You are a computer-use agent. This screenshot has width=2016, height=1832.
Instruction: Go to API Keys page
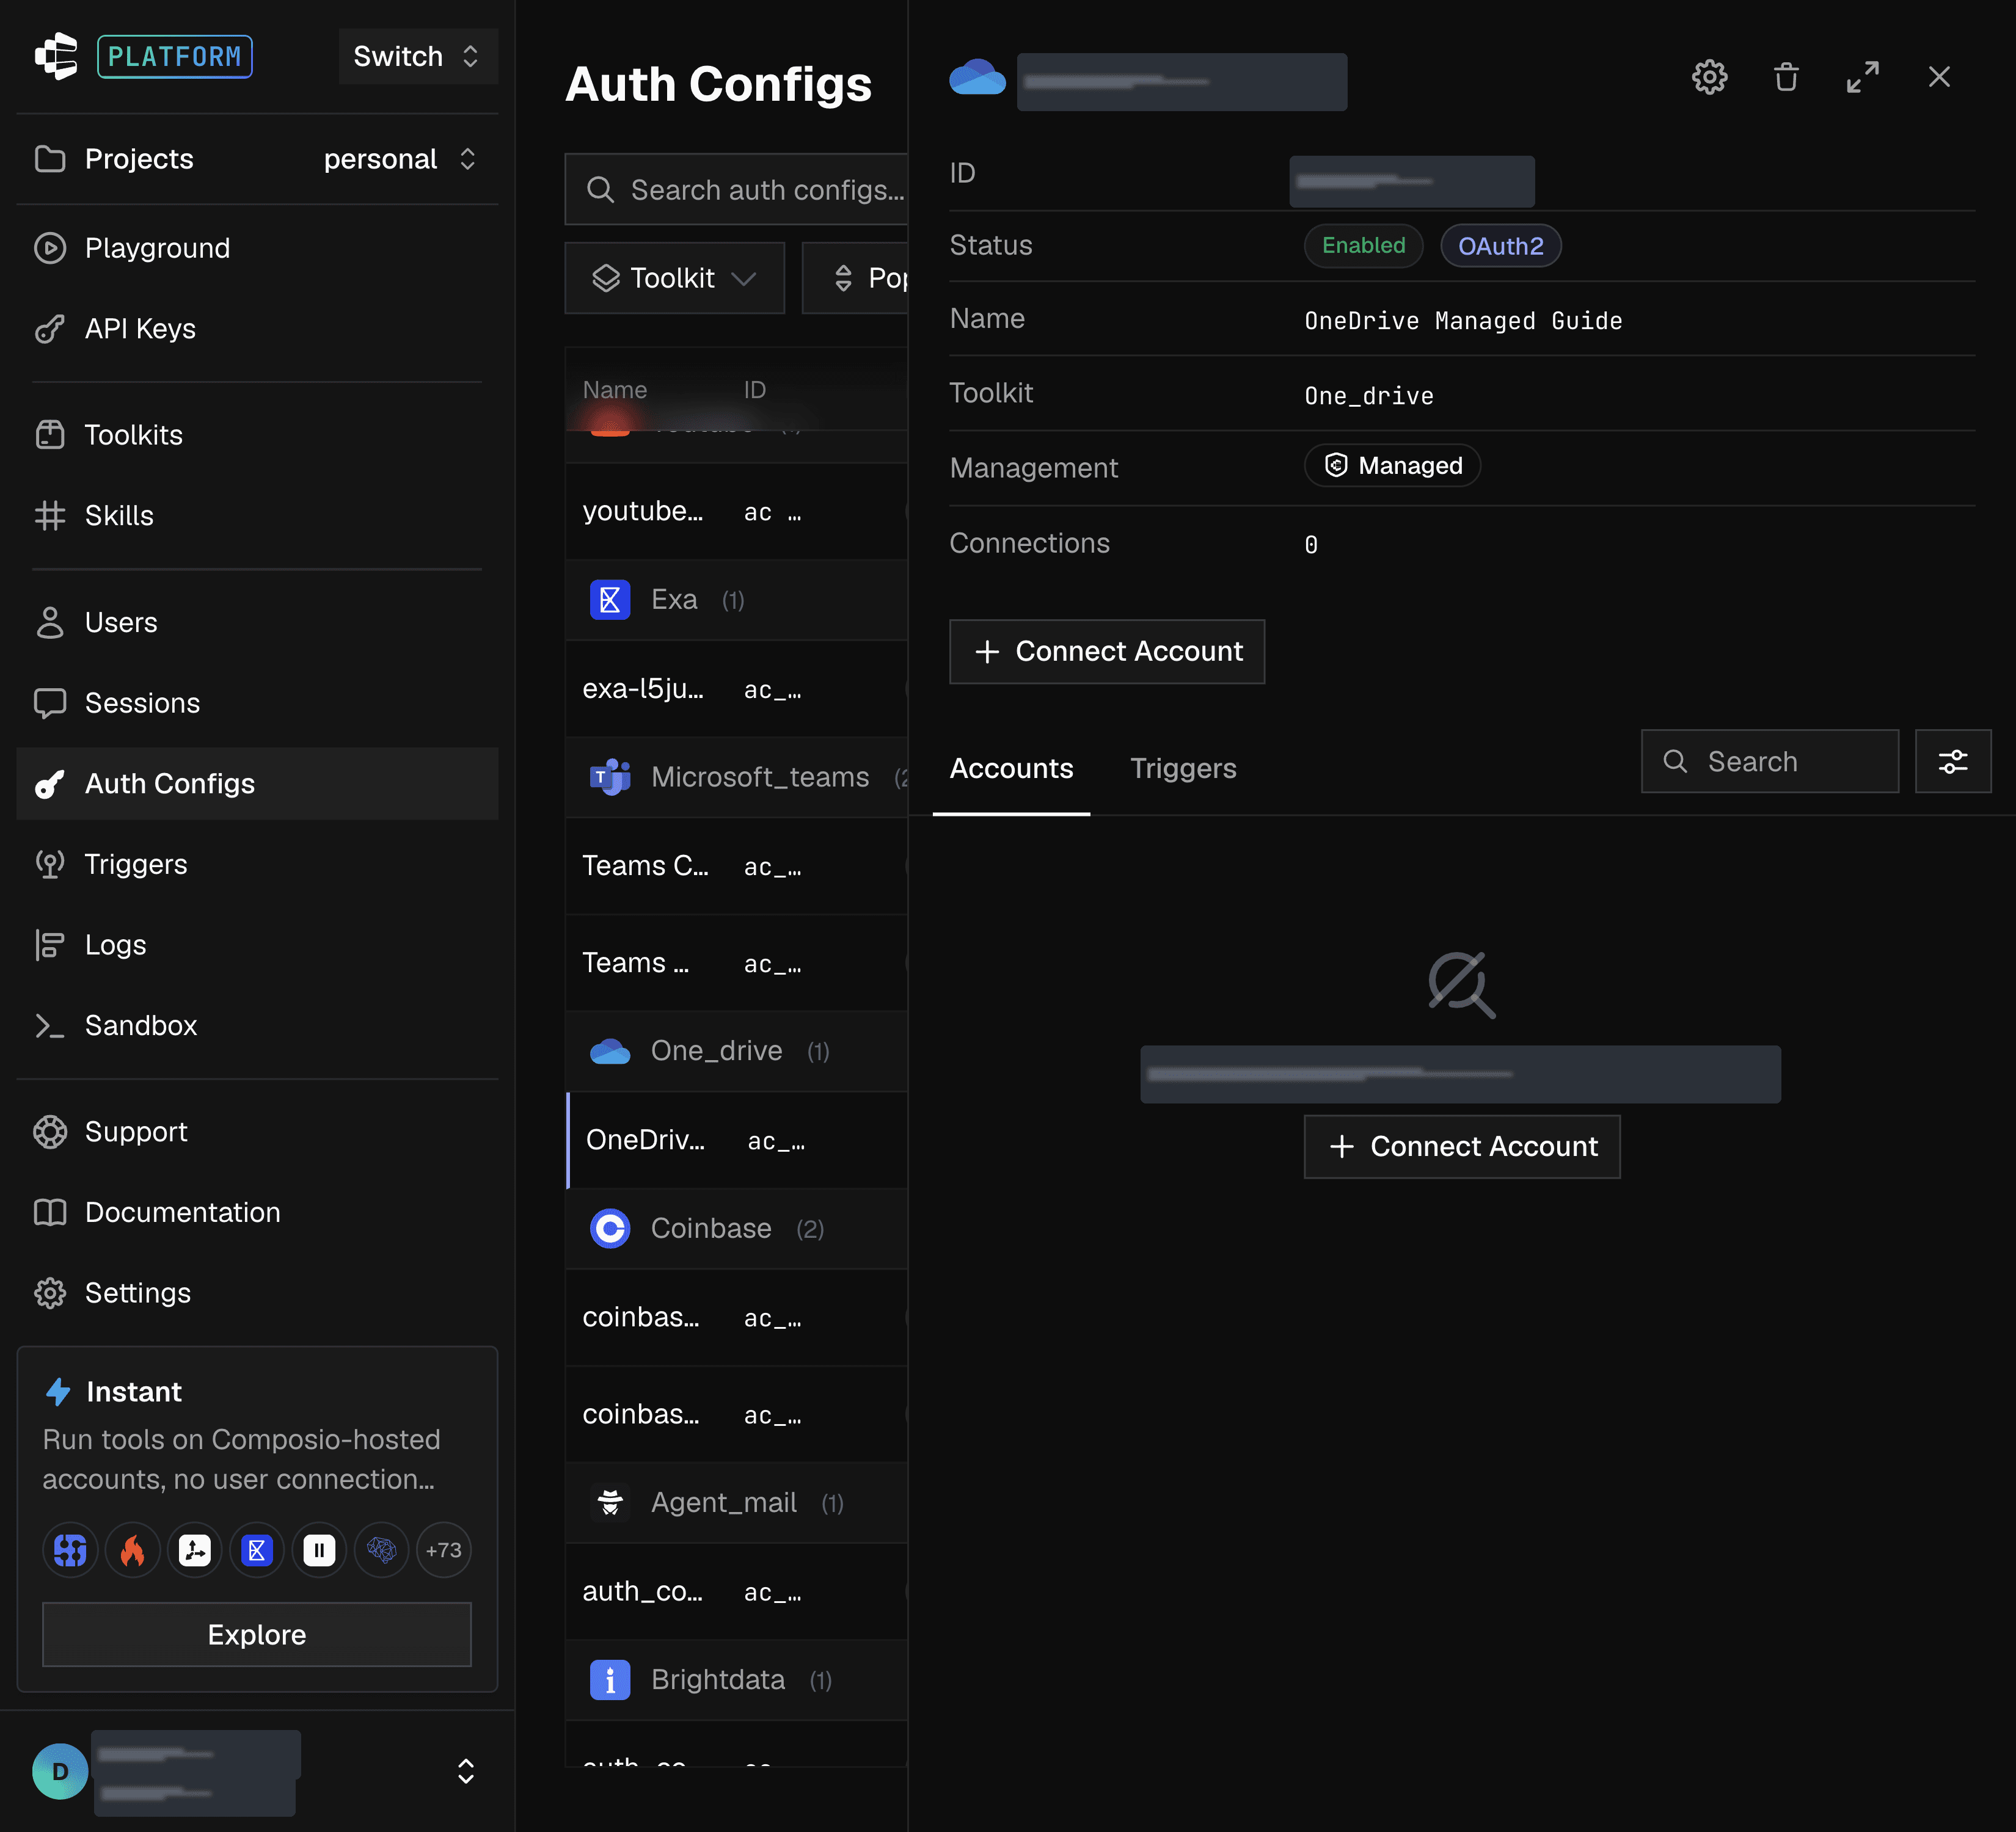click(x=258, y=329)
